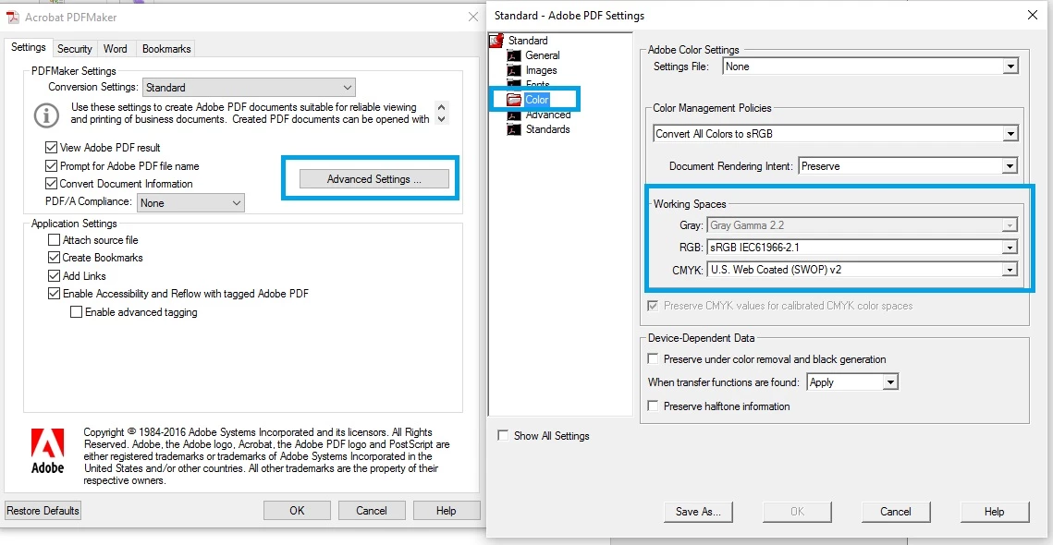The height and width of the screenshot is (545, 1053).
Task: Click the Adobe logo in PDFMaker dialog
Action: pyautogui.click(x=48, y=451)
